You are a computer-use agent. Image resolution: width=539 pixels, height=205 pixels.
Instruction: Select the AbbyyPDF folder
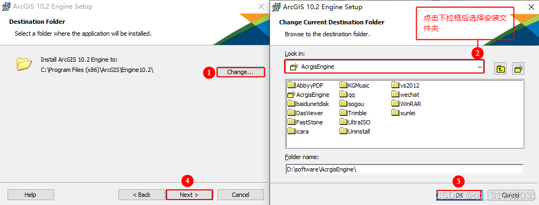(x=306, y=85)
